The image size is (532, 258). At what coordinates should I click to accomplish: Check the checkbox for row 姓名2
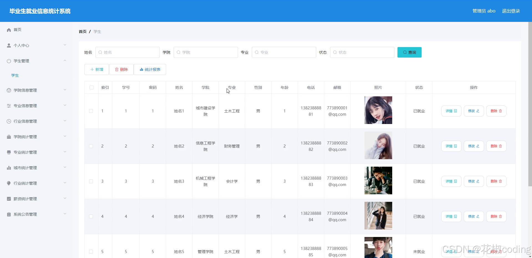tap(91, 146)
